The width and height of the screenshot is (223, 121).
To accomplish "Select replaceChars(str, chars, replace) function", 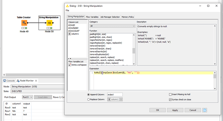I will [x=104, y=63].
